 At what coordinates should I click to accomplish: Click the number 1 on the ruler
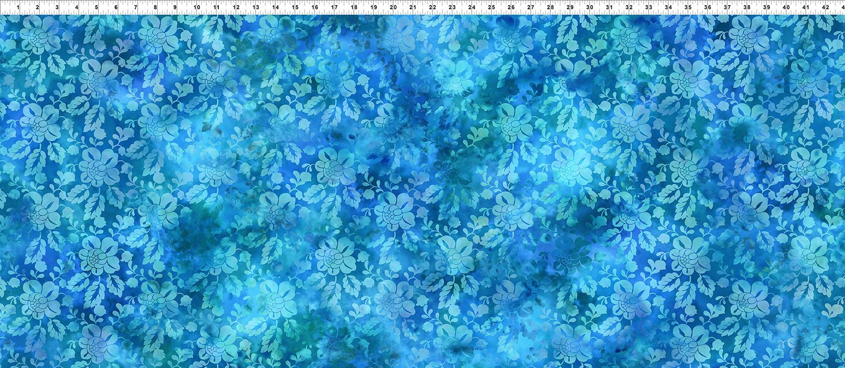[x=17, y=8]
